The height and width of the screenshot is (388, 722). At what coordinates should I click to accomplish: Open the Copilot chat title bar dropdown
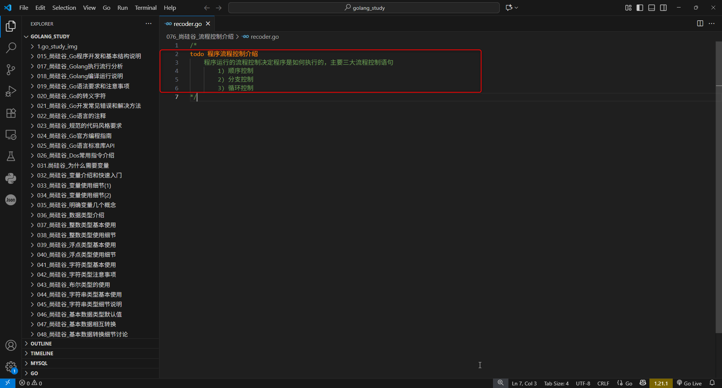click(512, 8)
